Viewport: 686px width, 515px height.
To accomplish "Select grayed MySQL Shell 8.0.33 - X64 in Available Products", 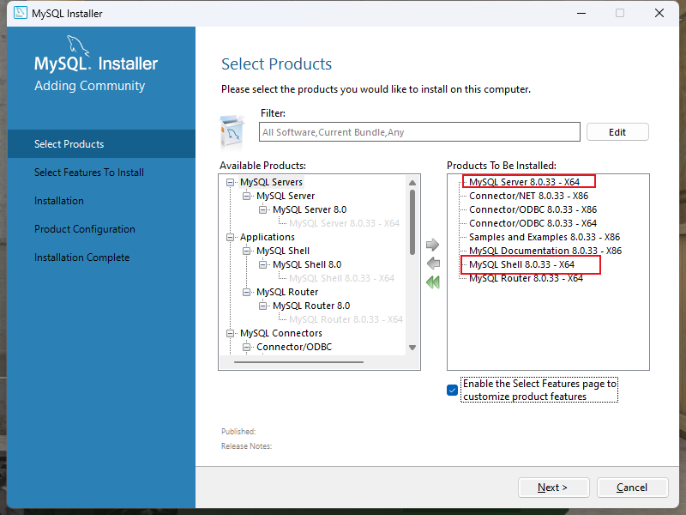I will tap(341, 278).
